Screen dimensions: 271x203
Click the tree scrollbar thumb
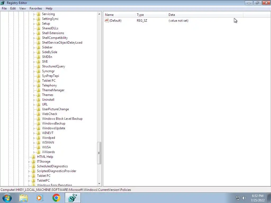point(99,153)
